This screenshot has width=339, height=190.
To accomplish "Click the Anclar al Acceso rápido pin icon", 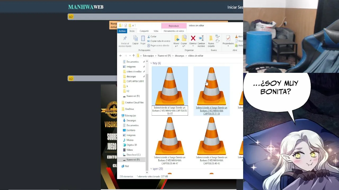I will (x=125, y=39).
